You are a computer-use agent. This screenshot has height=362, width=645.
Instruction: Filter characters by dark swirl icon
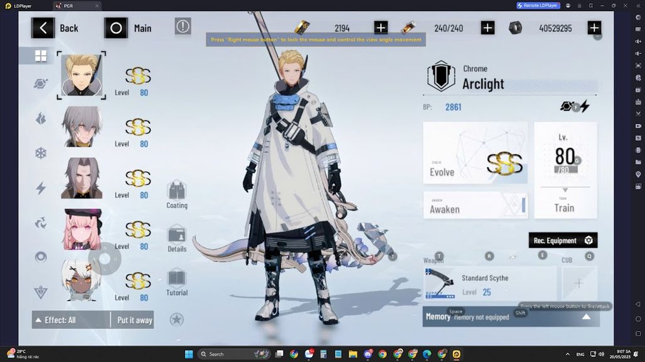click(41, 223)
